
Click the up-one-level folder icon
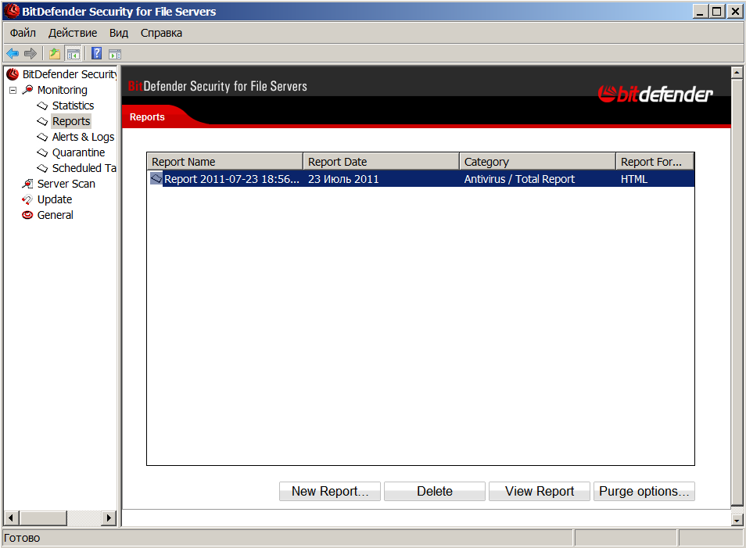(55, 53)
